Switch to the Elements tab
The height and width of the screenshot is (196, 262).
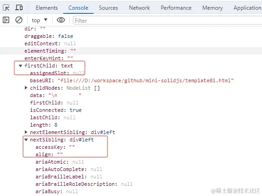[x=47, y=8]
